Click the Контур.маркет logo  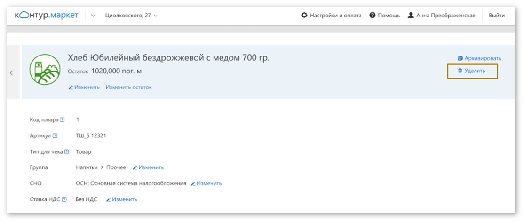click(x=48, y=16)
